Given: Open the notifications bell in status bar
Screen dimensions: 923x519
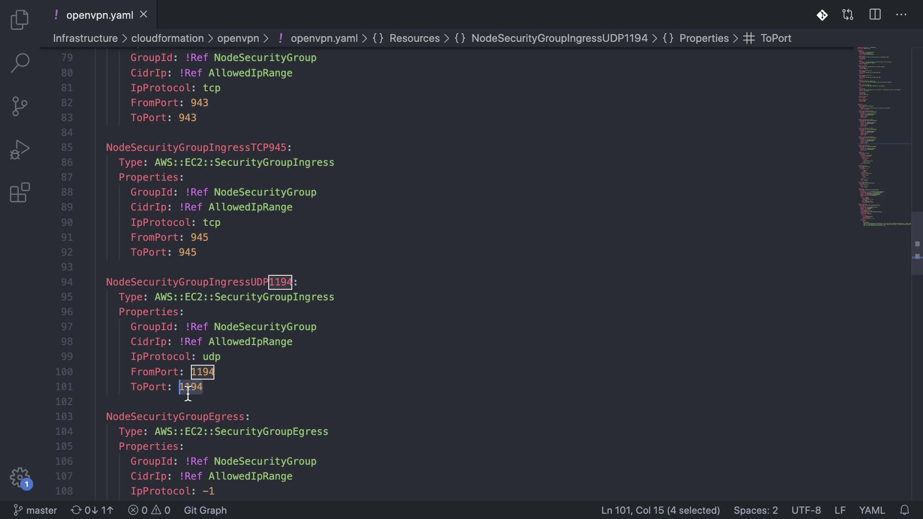Looking at the screenshot, I should [905, 510].
